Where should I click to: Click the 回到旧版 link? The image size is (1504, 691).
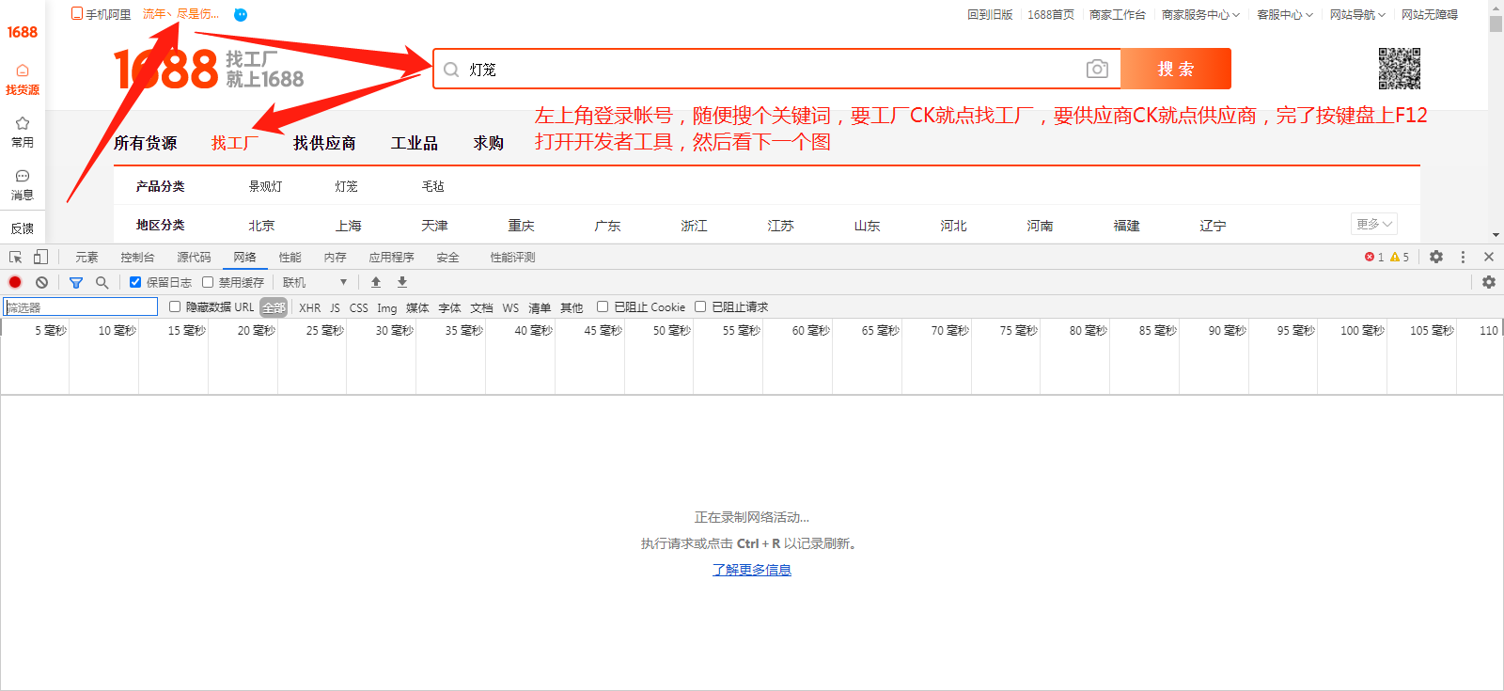click(990, 15)
